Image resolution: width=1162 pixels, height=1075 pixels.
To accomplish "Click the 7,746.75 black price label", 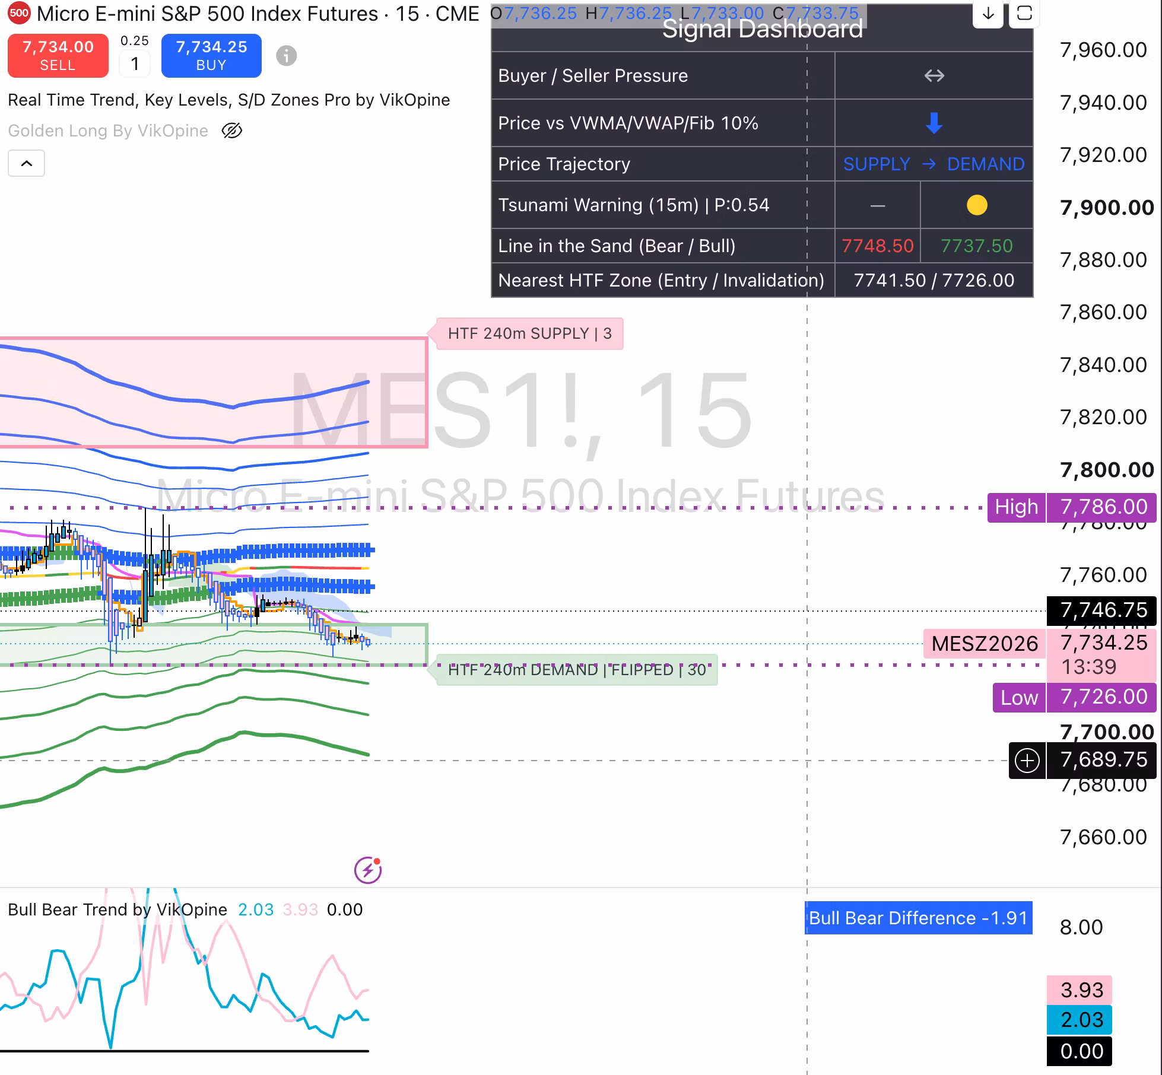I will point(1102,610).
